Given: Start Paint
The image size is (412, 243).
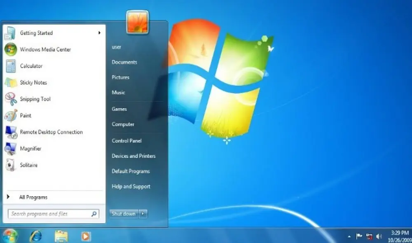Looking at the screenshot, I should click(x=25, y=115).
